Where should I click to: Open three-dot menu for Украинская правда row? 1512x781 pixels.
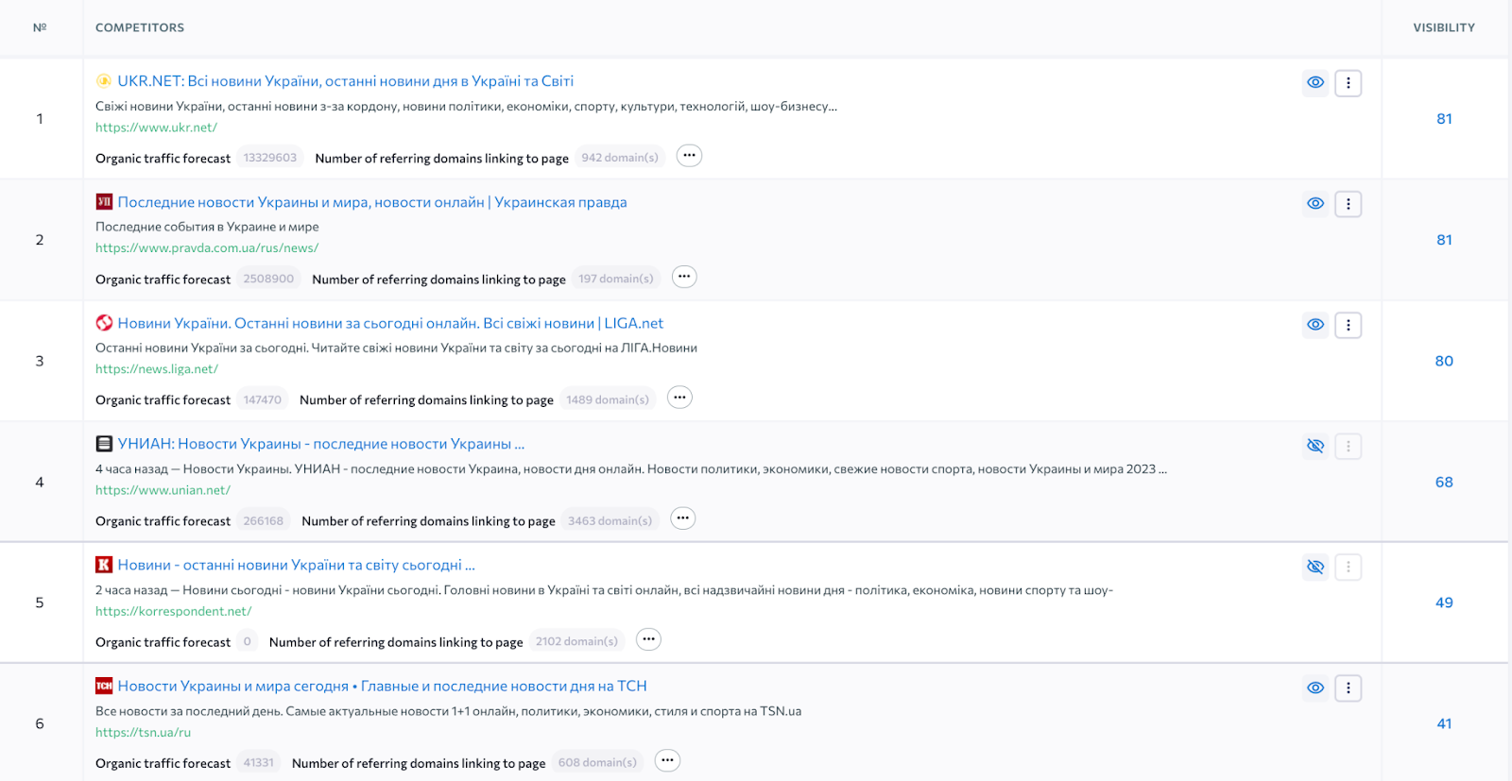[1348, 204]
